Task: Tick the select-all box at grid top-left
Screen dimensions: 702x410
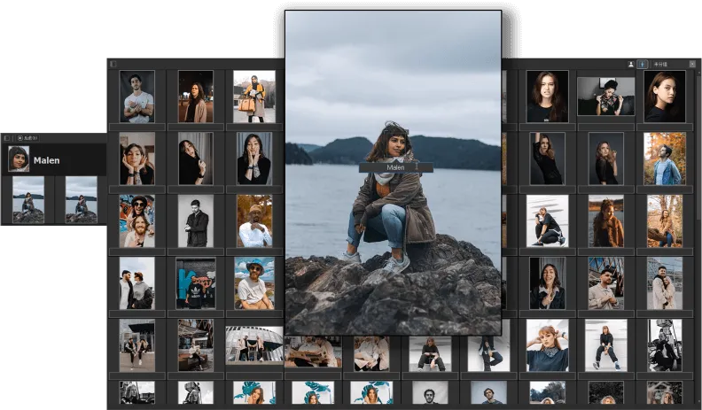Action: pos(113,64)
